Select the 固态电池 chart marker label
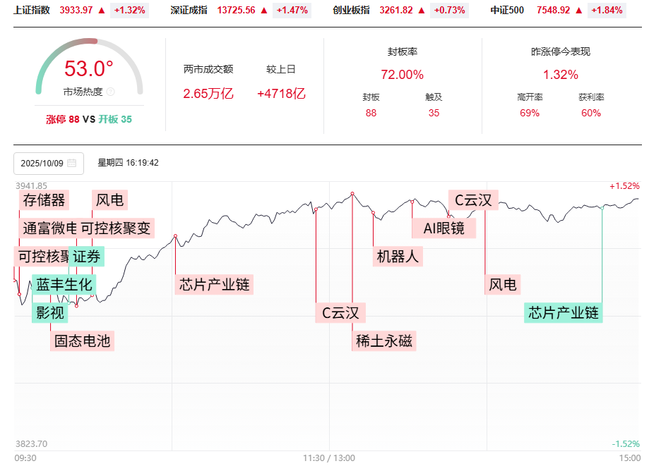649x466 pixels. pos(82,341)
